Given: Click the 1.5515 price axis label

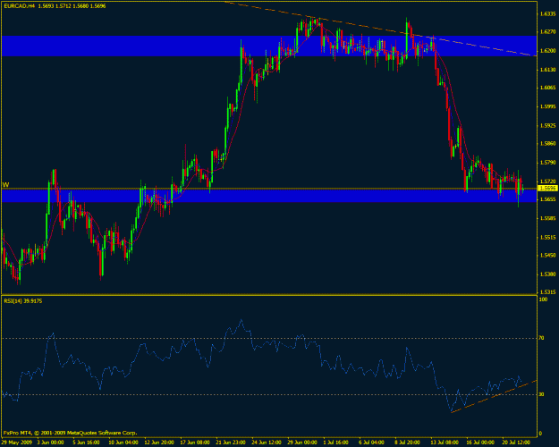Looking at the screenshot, I should point(548,238).
